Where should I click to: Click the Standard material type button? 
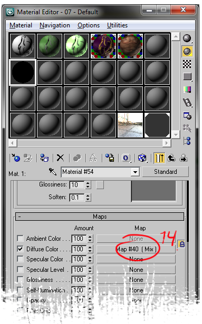click(x=166, y=172)
